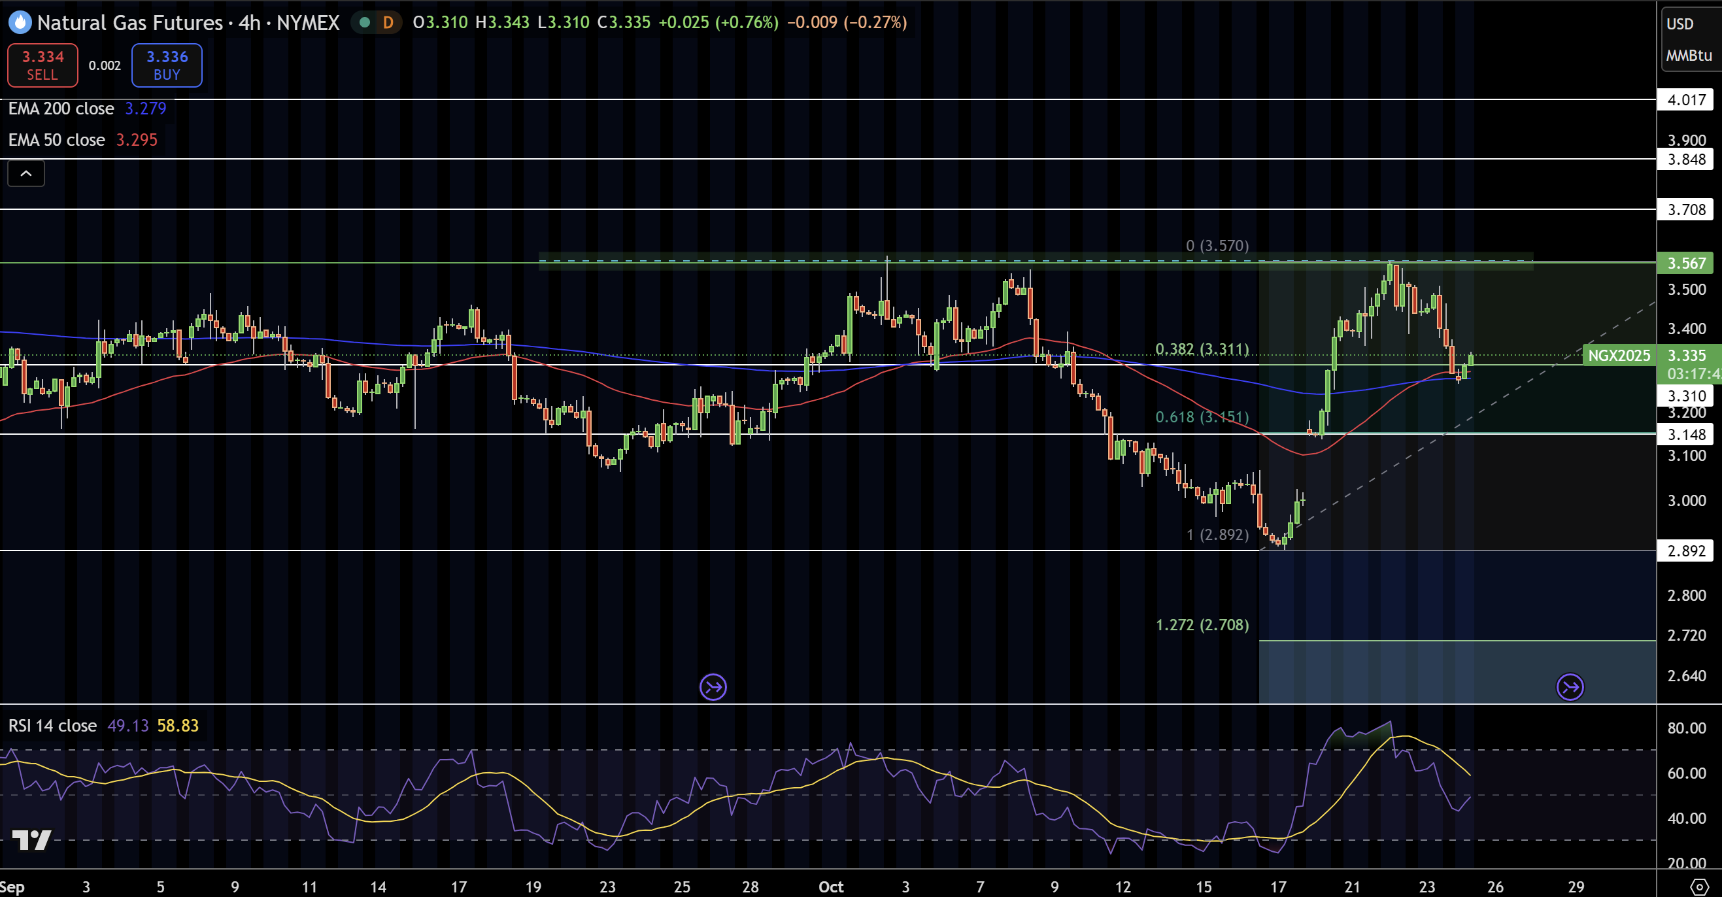
Task: Click the TradingView logo
Action: (31, 839)
